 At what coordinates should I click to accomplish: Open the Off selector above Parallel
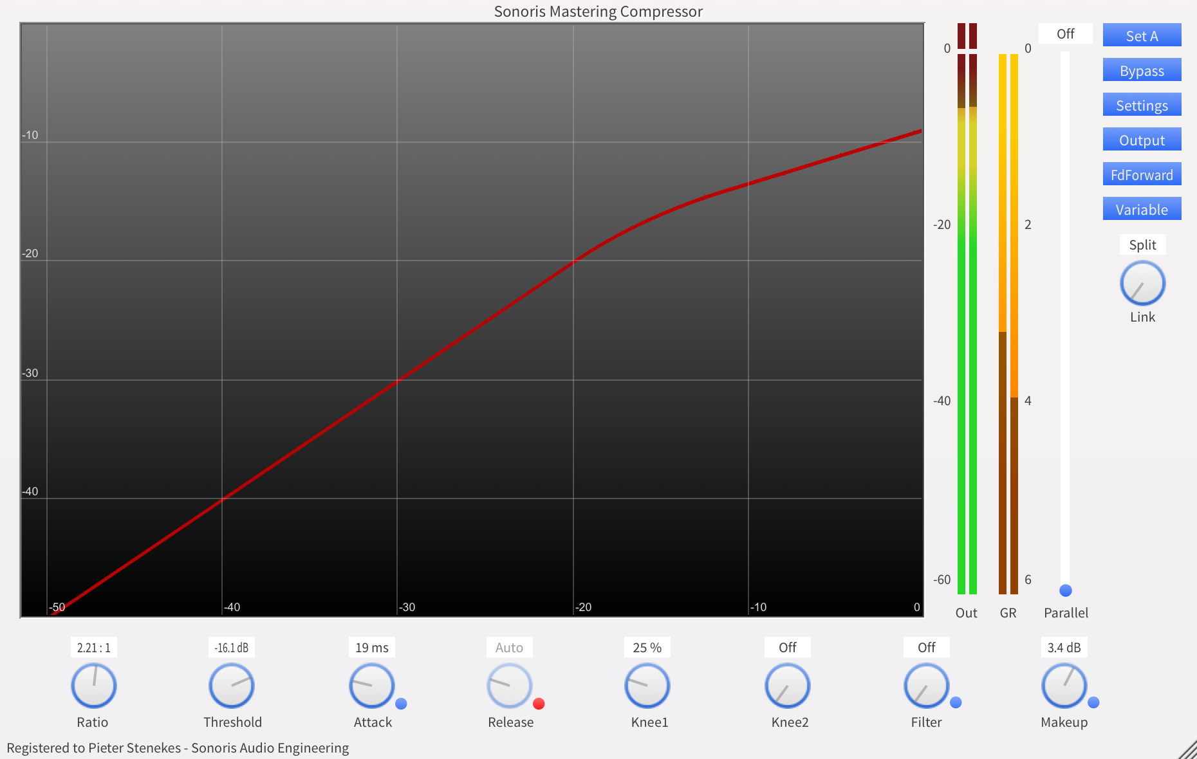coord(1065,33)
